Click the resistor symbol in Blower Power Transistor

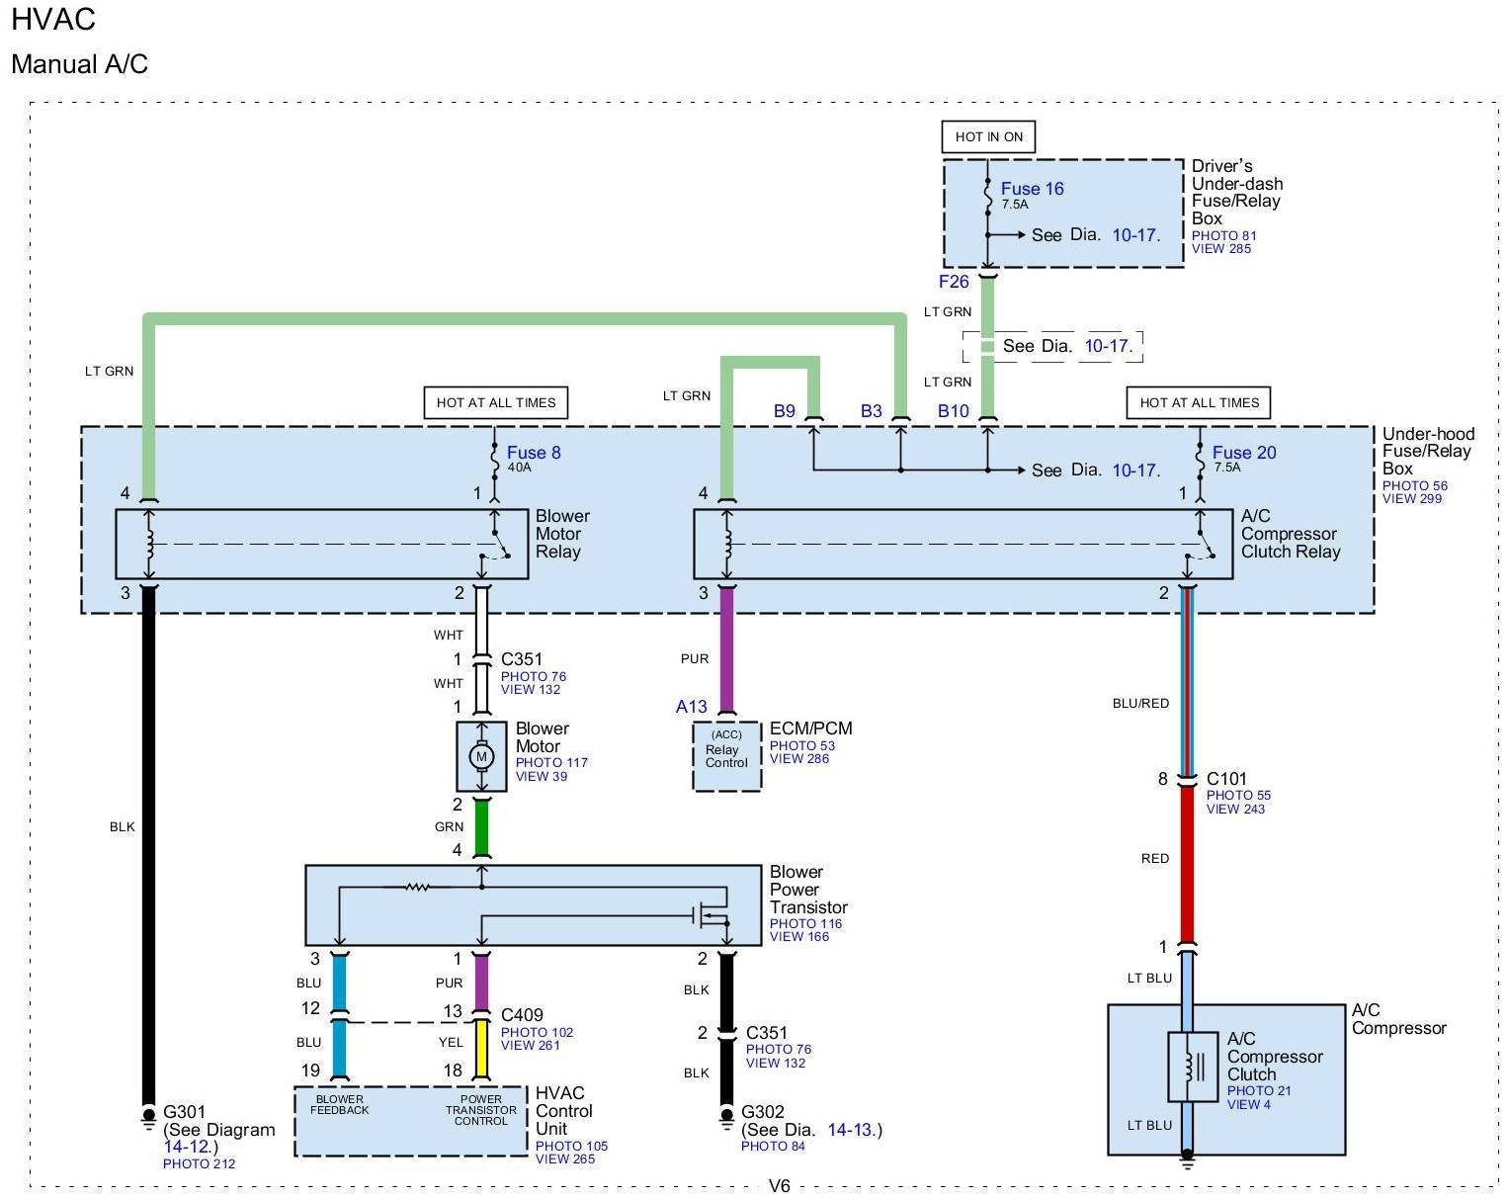coord(417,887)
